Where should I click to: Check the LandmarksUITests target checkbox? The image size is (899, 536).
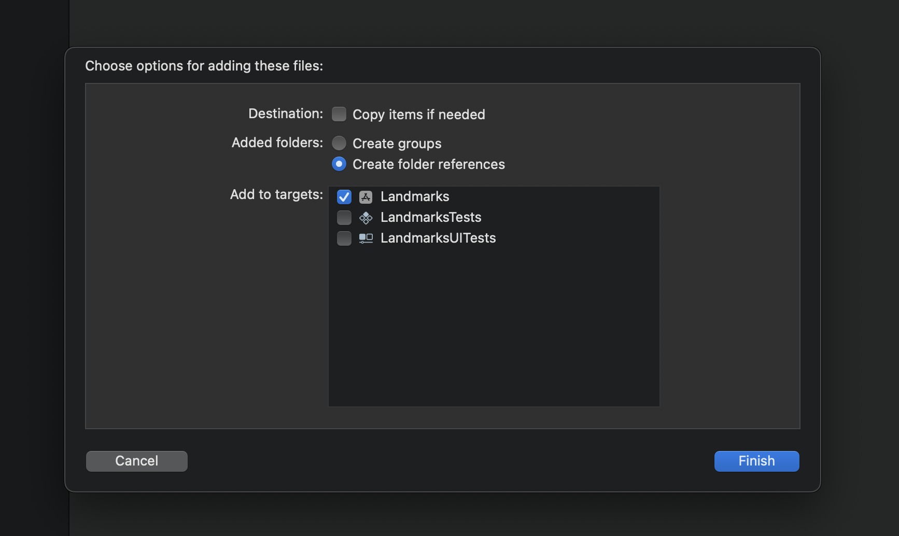click(344, 238)
